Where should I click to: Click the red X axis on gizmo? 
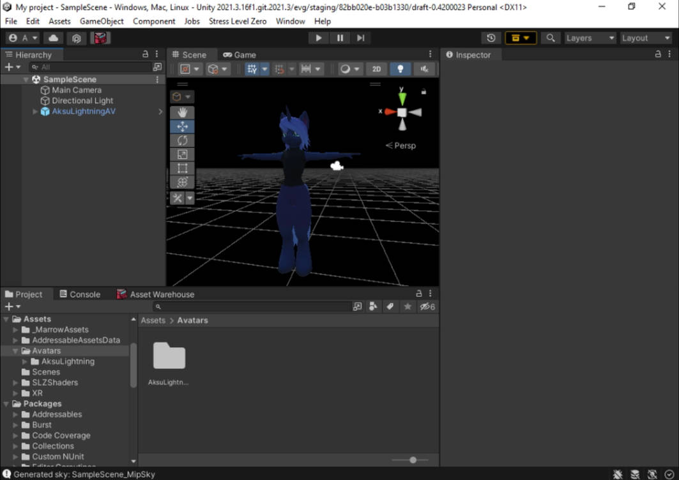[390, 112]
